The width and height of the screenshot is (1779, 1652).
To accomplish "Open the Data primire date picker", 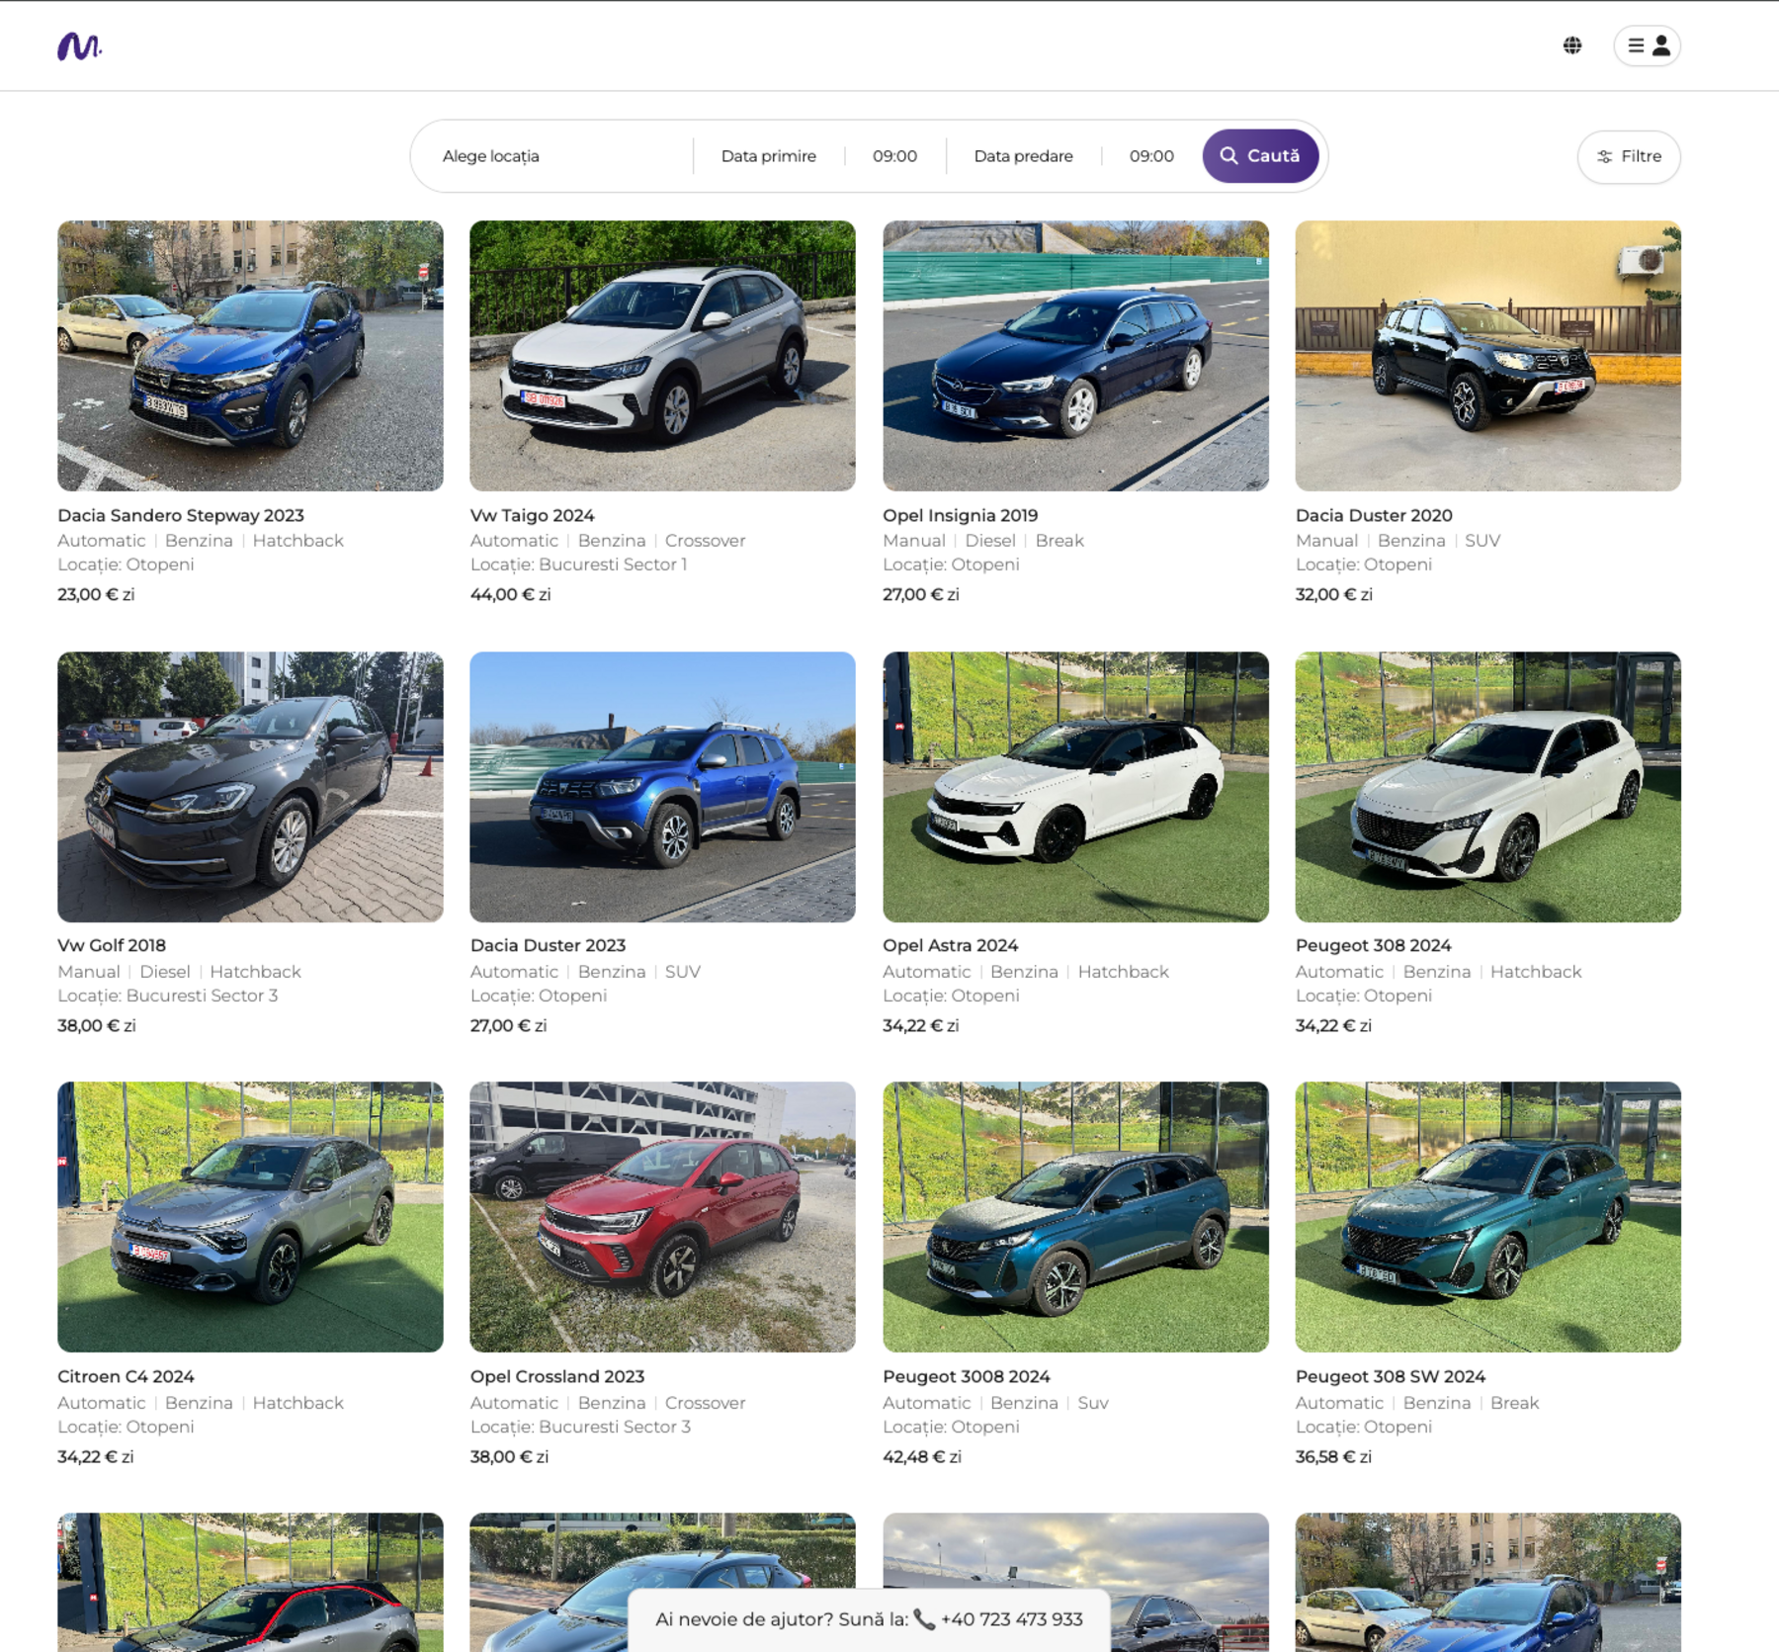I will pos(768,156).
